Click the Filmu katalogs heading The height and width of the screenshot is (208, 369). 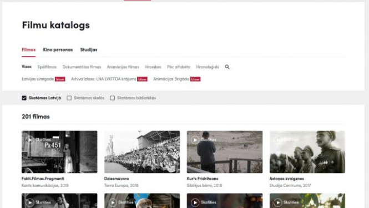(x=56, y=25)
